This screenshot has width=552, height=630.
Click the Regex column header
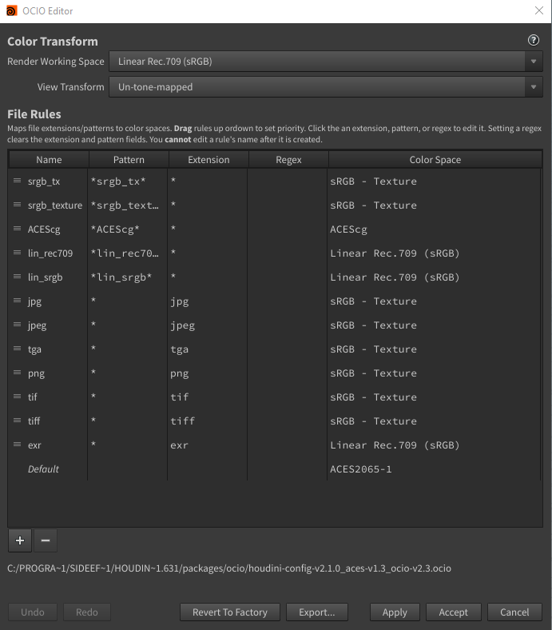(x=288, y=160)
